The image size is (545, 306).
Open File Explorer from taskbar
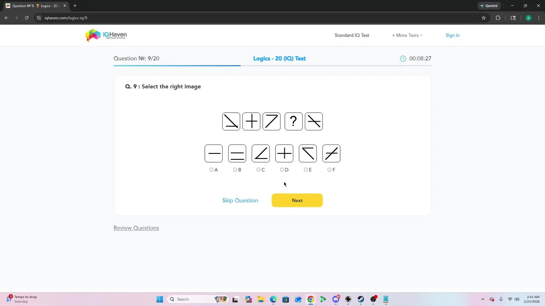pos(261,299)
